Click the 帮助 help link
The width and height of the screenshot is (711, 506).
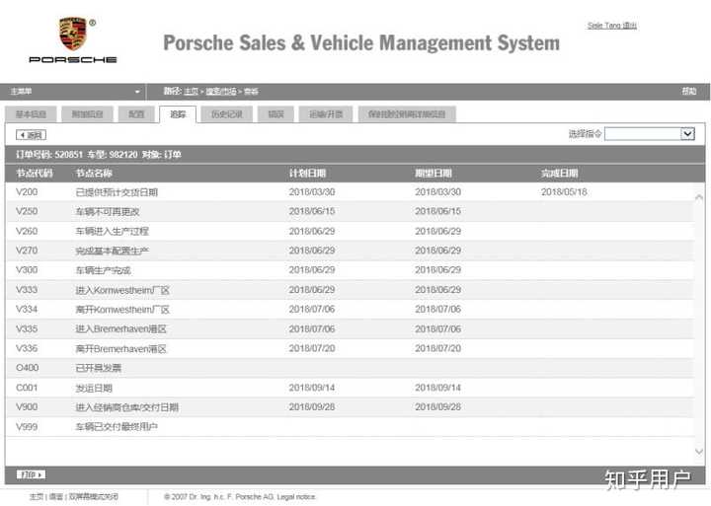(689, 92)
